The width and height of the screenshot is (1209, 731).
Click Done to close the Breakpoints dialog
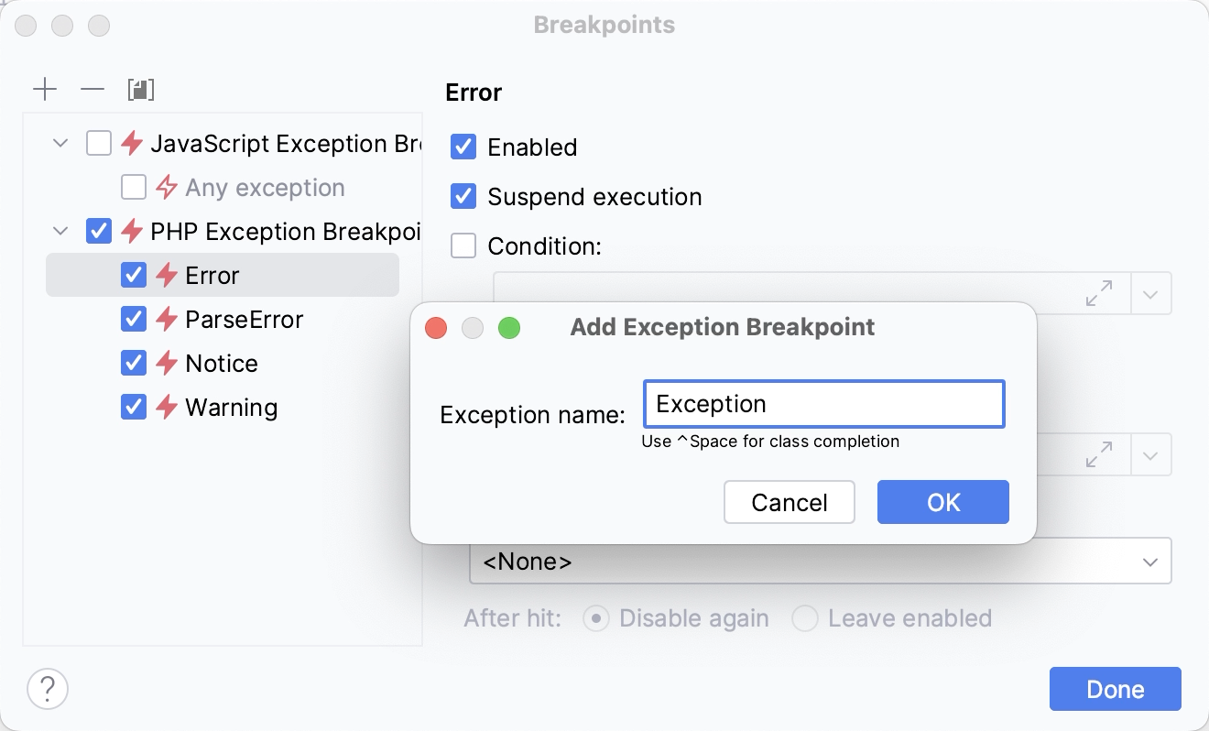(1115, 689)
